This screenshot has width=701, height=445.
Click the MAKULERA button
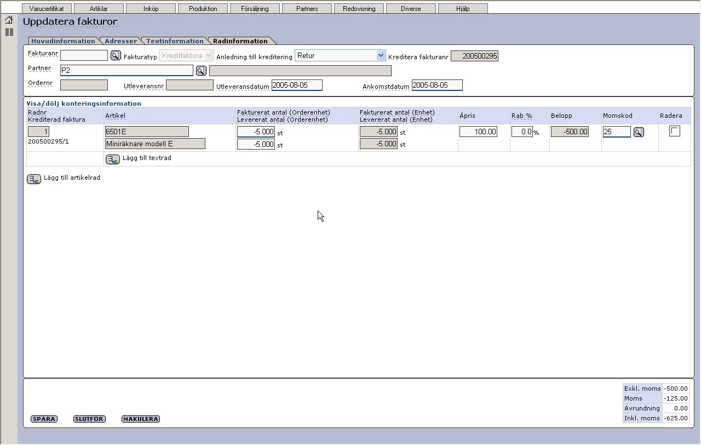tap(140, 419)
